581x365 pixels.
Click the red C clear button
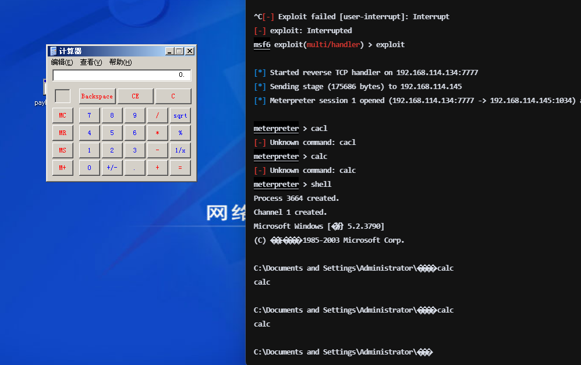173,97
